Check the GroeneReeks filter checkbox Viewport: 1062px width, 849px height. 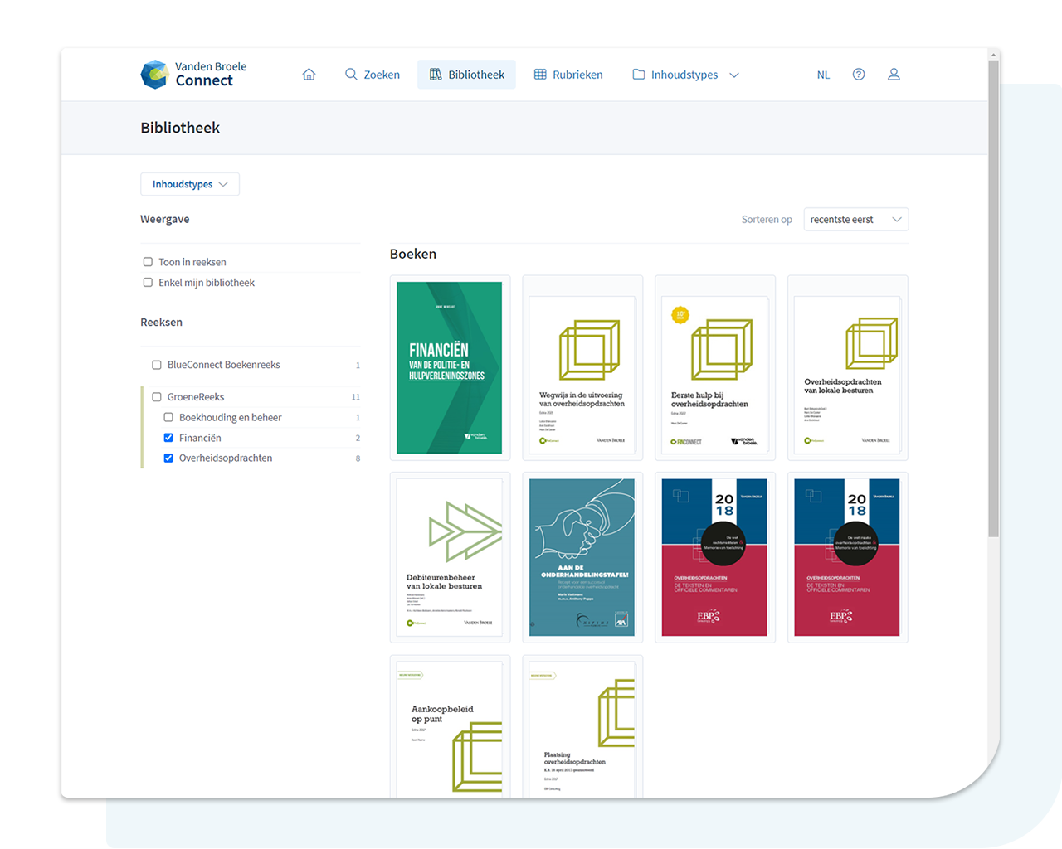pos(157,397)
